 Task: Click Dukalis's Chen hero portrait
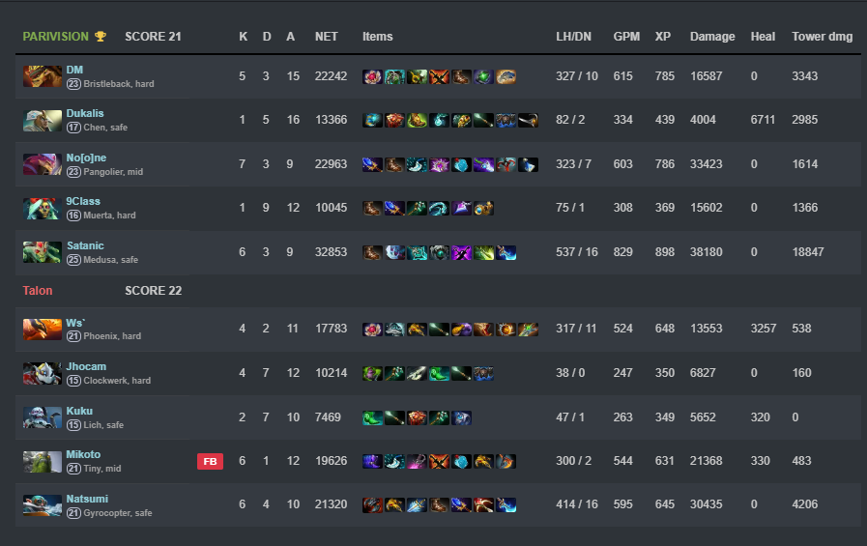tap(42, 121)
